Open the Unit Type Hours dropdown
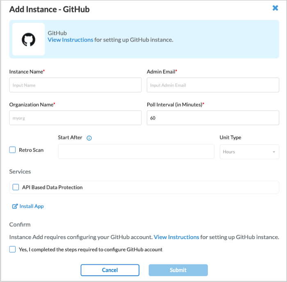287x282 pixels. pos(249,152)
